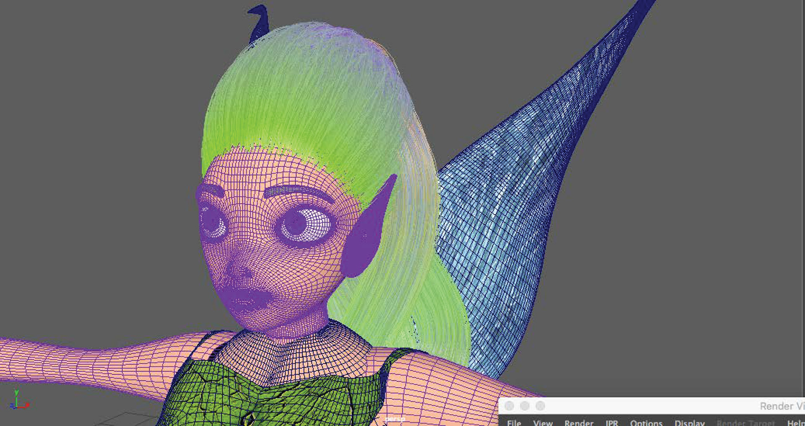
Task: Close the Render View window
Action: tap(509, 405)
